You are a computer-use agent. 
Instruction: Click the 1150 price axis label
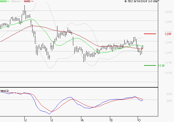168,63
